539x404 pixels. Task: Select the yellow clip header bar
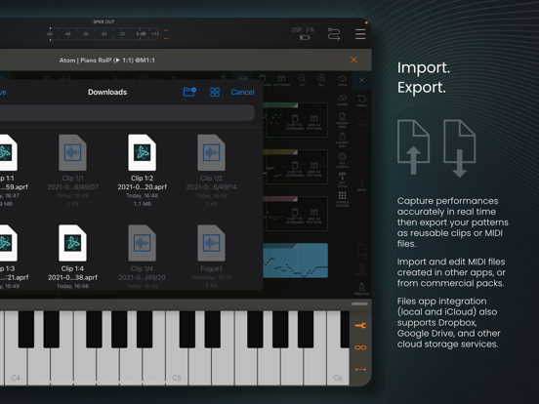280,152
